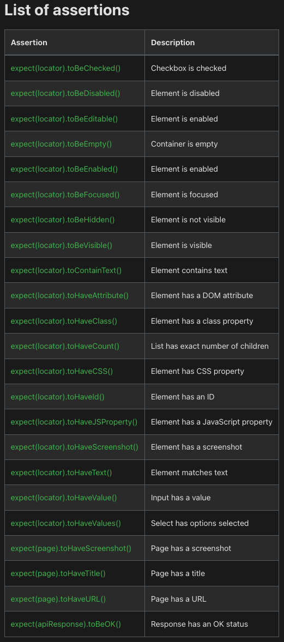This screenshot has height=642, width=284.
Task: Open the toHaveClass() assertion link
Action: click(64, 321)
